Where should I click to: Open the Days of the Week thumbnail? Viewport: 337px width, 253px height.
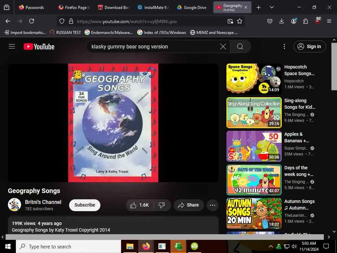254,180
